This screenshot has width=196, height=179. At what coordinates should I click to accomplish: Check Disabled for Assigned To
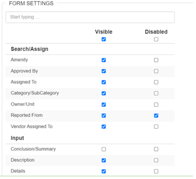tap(156, 82)
